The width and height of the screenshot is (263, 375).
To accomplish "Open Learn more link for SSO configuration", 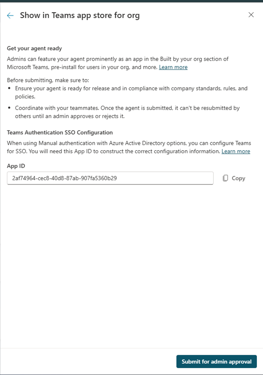I will (236, 151).
